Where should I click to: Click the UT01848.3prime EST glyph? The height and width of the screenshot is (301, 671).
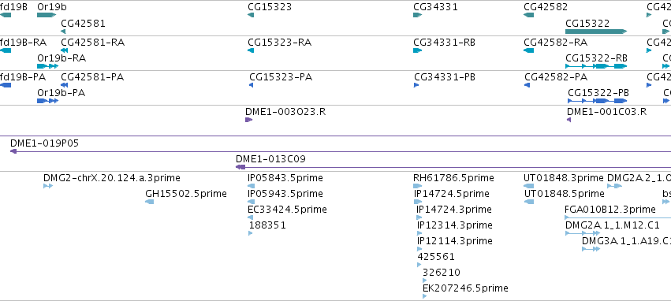528,186
